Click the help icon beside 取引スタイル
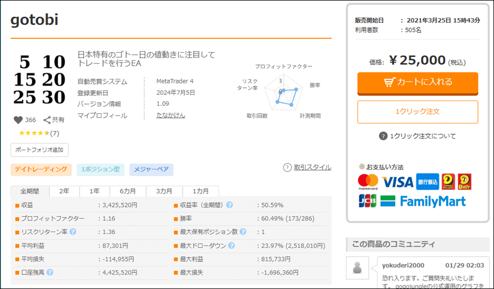Image resolution: width=494 pixels, height=289 pixels. pyautogui.click(x=287, y=168)
